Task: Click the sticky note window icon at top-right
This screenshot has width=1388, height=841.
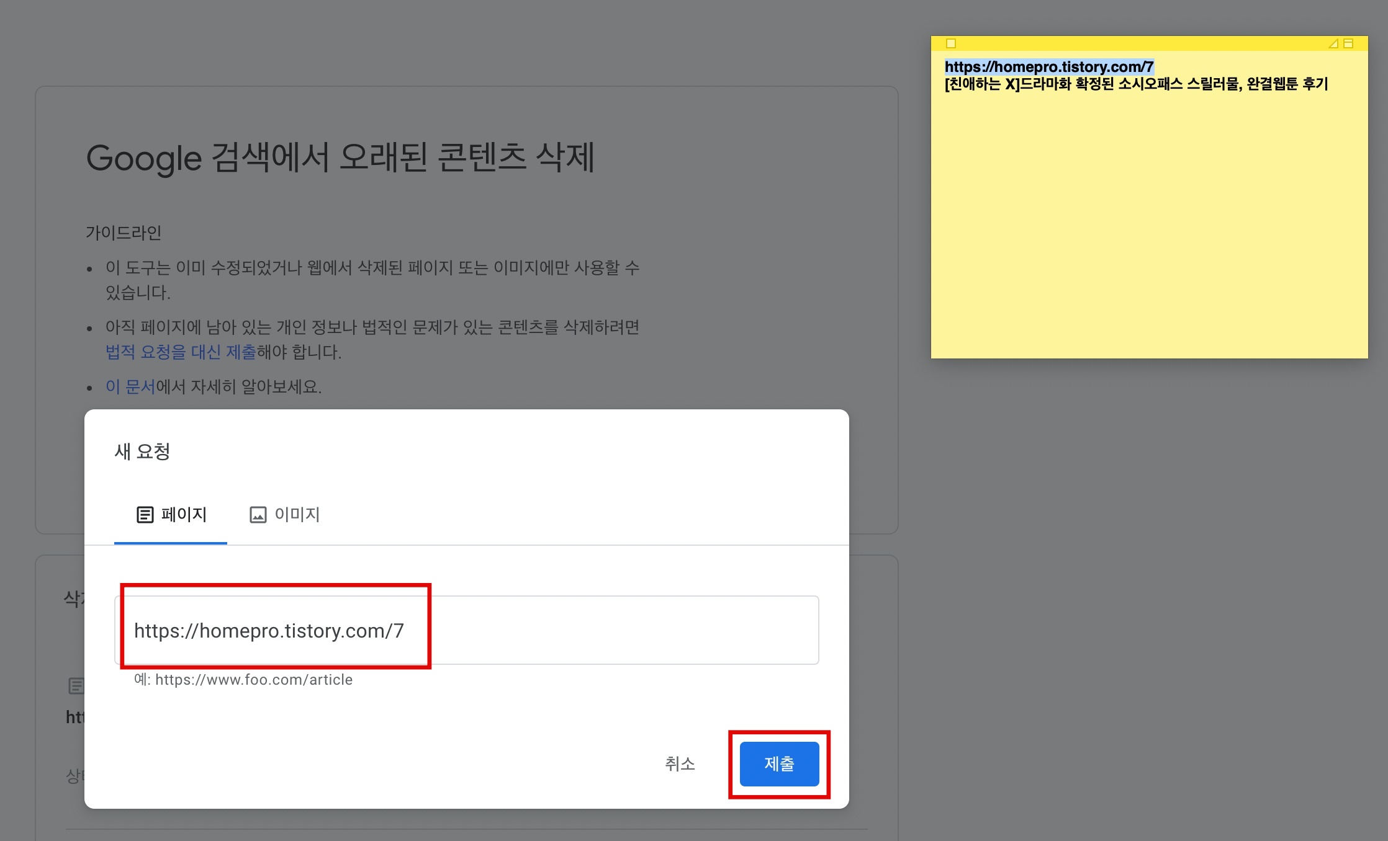Action: [x=1348, y=43]
